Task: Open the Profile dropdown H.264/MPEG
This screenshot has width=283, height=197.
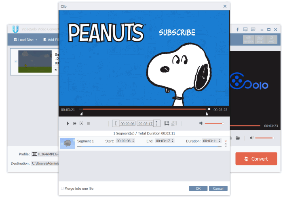Action: [x=45, y=154]
